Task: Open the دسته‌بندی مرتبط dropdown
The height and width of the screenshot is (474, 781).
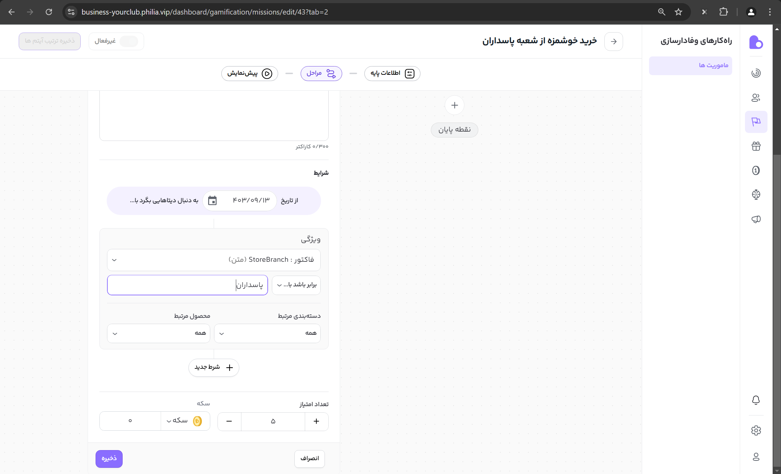Action: [x=267, y=333]
